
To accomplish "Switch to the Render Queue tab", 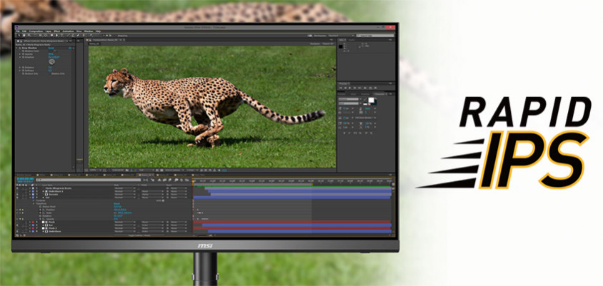I will pos(24,175).
